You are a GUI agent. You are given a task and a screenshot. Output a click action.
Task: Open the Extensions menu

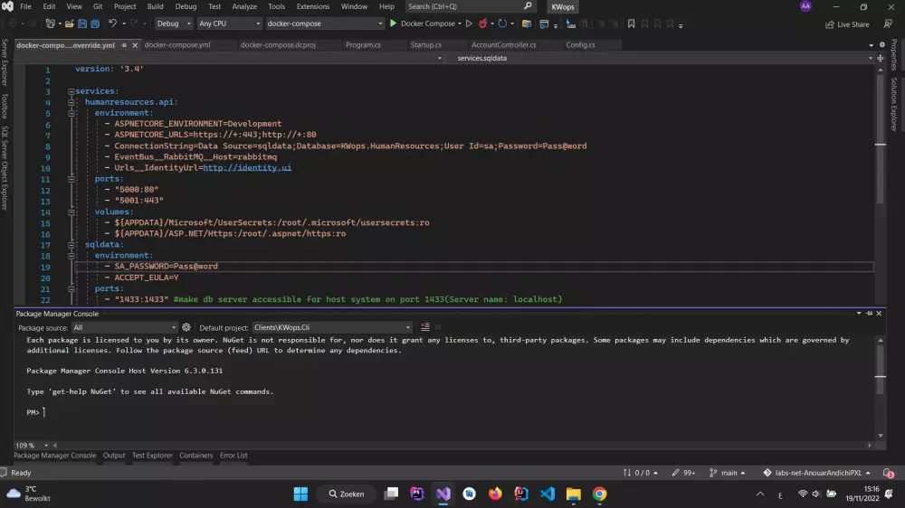pyautogui.click(x=313, y=6)
